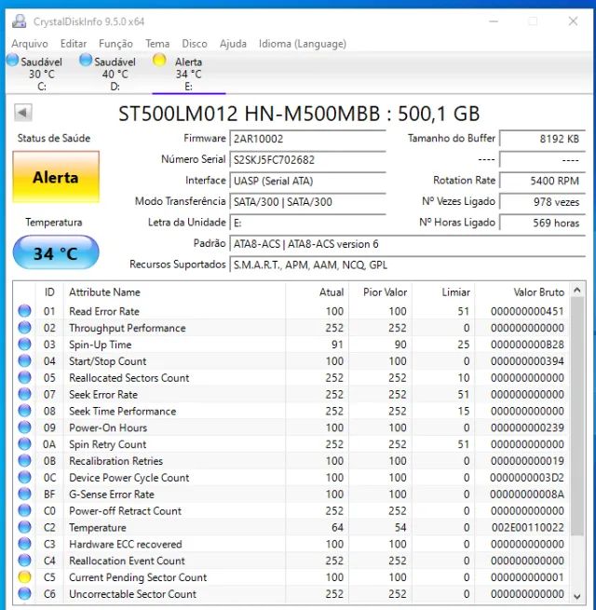Open the Arquivo menu
Screen dimensions: 596x610
30,44
